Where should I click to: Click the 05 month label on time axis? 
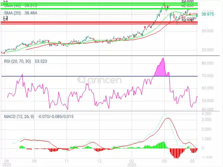point(193,161)
